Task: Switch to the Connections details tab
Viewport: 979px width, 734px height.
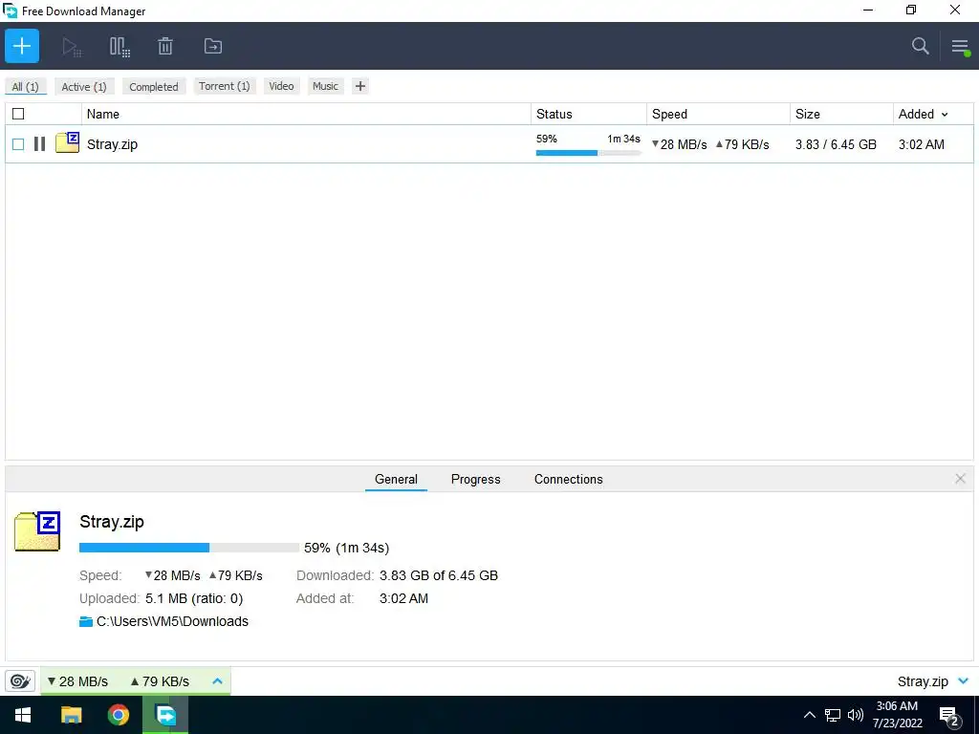Action: [568, 480]
